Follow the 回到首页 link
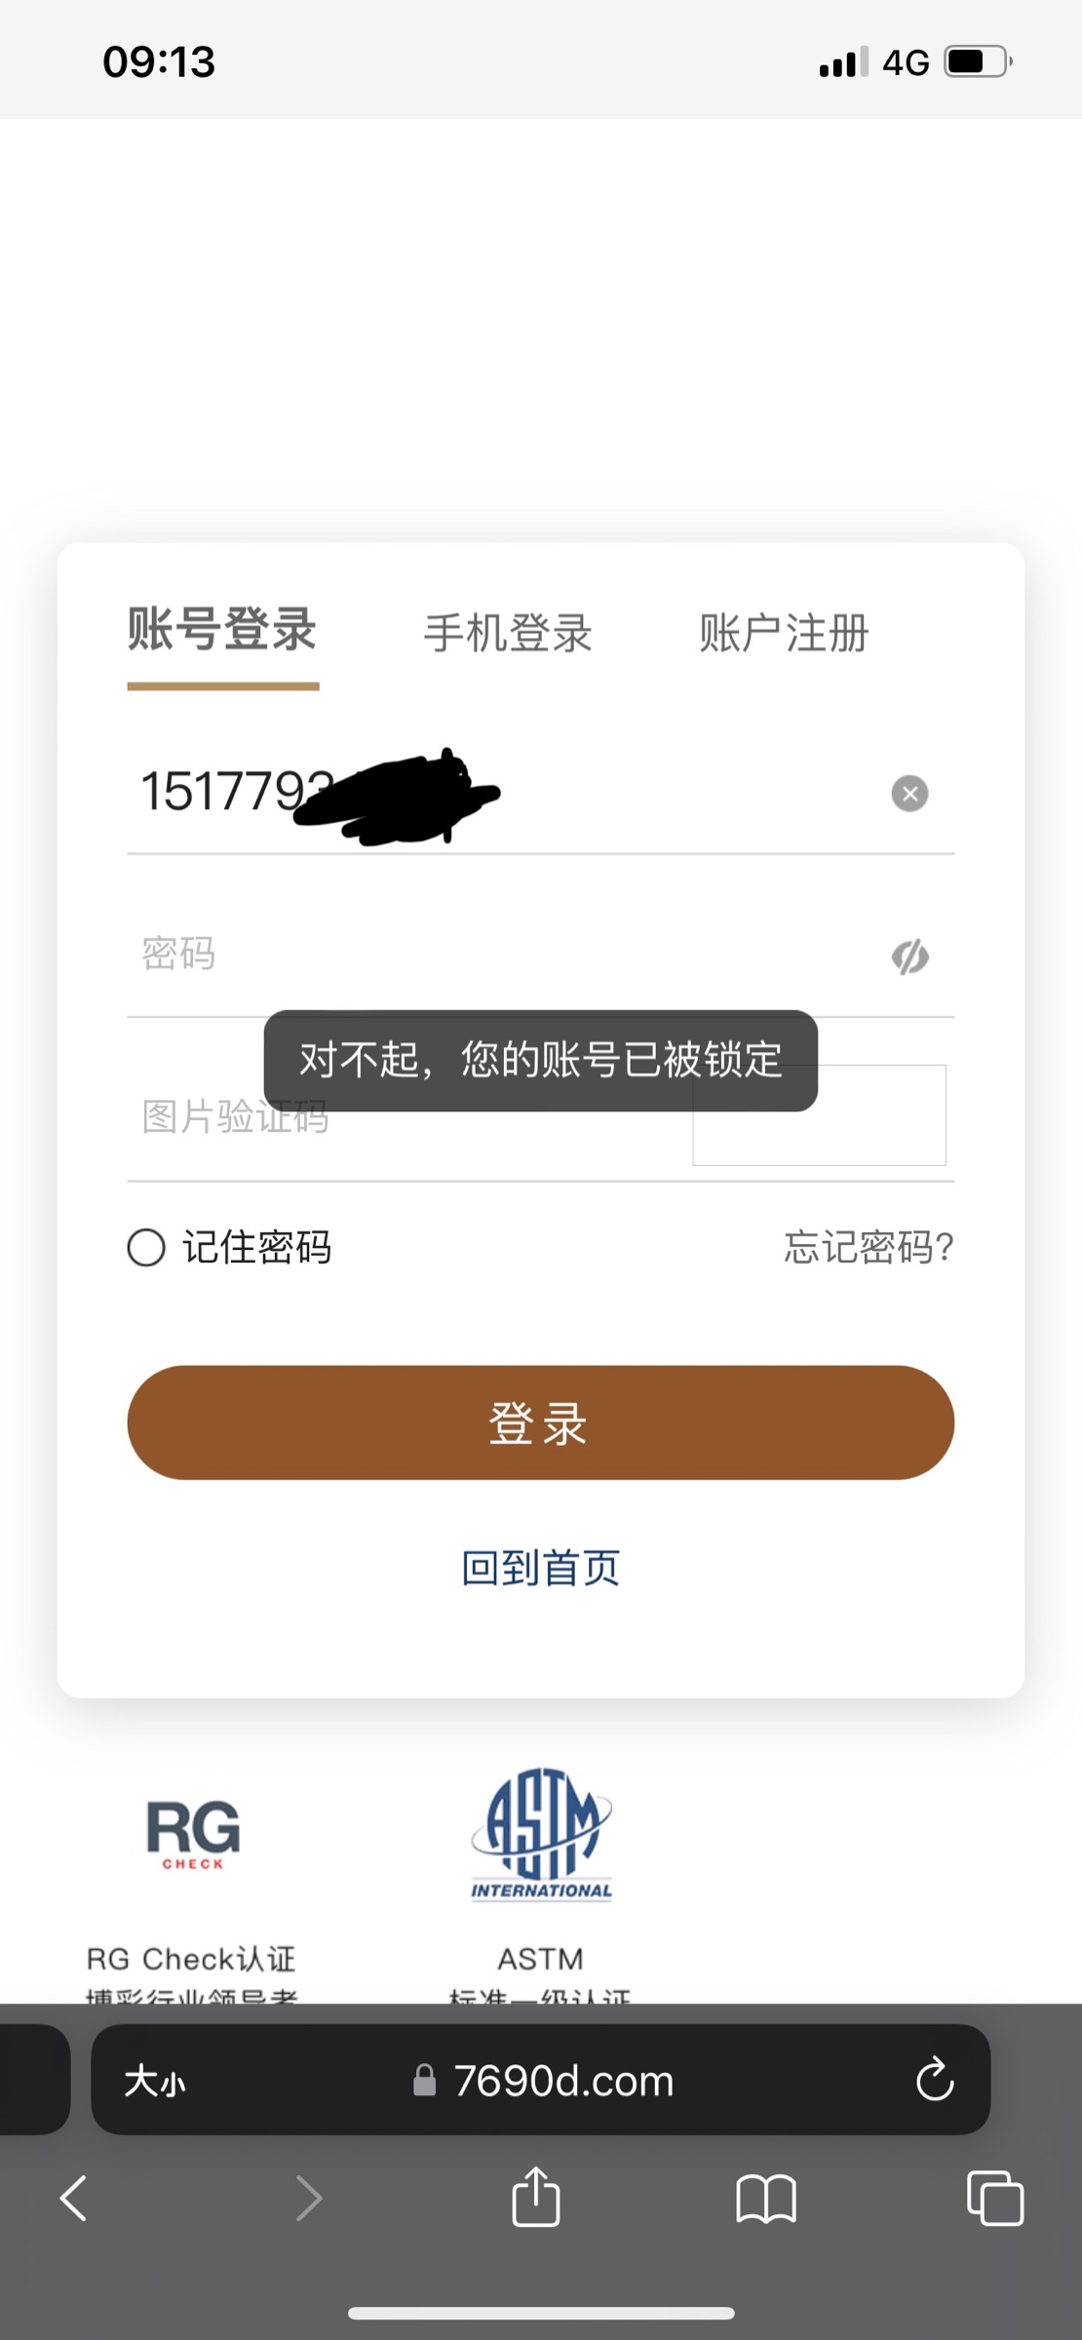The height and width of the screenshot is (2340, 1082). coord(540,1569)
